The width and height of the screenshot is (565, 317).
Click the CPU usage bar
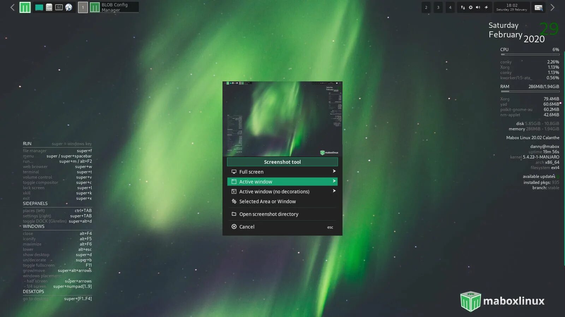(530, 55)
